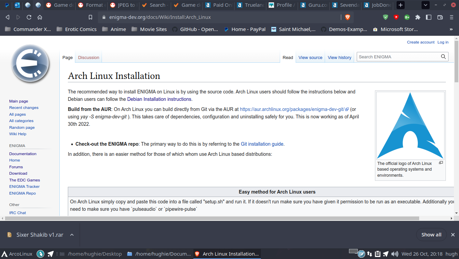
Task: Click vertical page scrollbar
Action: [x=456, y=61]
